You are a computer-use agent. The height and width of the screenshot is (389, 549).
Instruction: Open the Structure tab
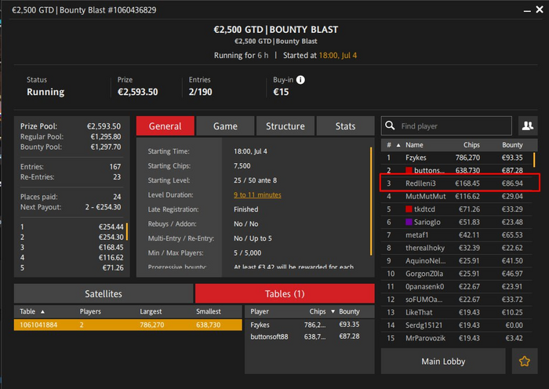(x=285, y=126)
